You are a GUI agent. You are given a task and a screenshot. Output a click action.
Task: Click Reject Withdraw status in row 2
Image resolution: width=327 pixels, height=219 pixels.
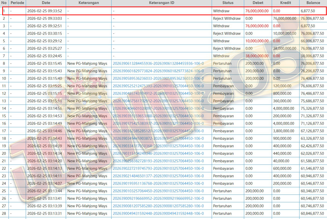coord(227,18)
